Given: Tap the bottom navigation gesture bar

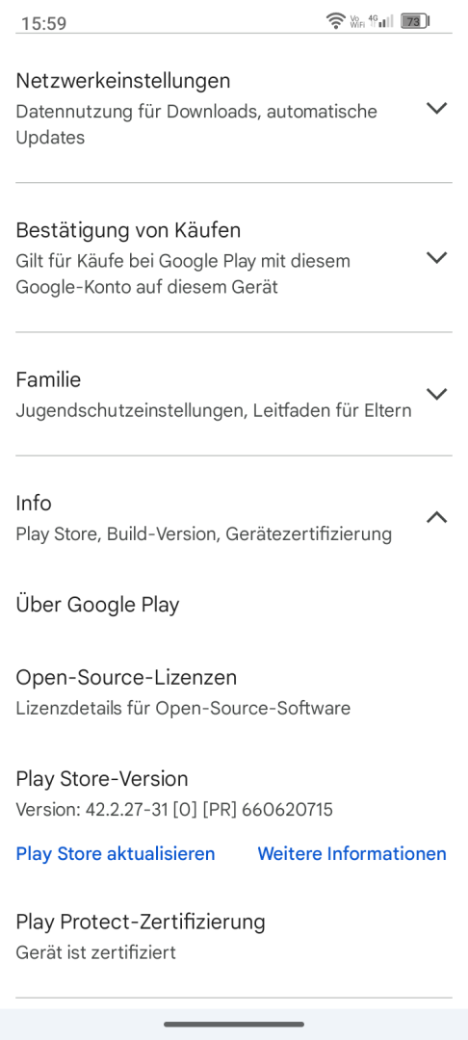Looking at the screenshot, I should pos(234,1024).
